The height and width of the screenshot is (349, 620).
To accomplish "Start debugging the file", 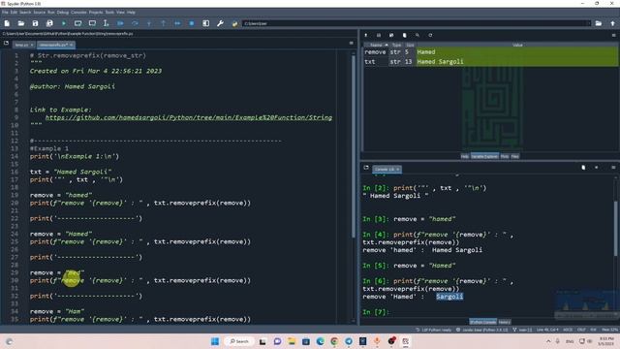I will click(x=120, y=23).
